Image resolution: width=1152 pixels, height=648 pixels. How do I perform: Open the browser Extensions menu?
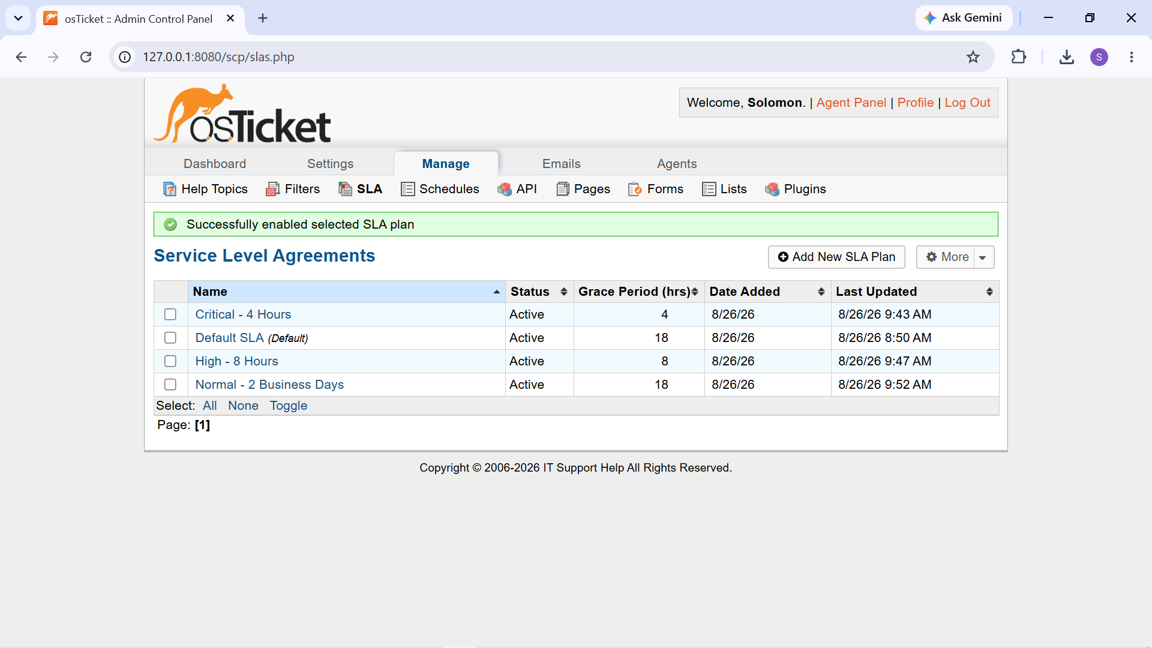[1018, 57]
